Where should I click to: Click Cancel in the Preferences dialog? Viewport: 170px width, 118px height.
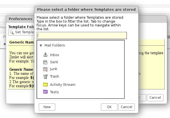point(155,97)
